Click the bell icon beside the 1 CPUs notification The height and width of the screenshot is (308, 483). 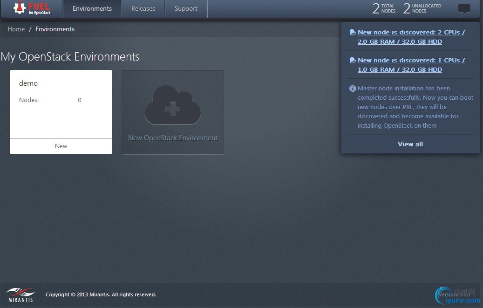coord(353,60)
